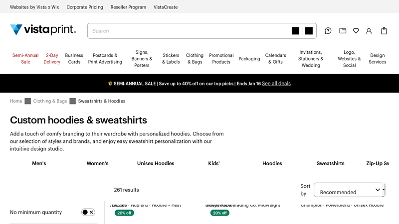Click the last square icon in search bar

tap(309, 31)
